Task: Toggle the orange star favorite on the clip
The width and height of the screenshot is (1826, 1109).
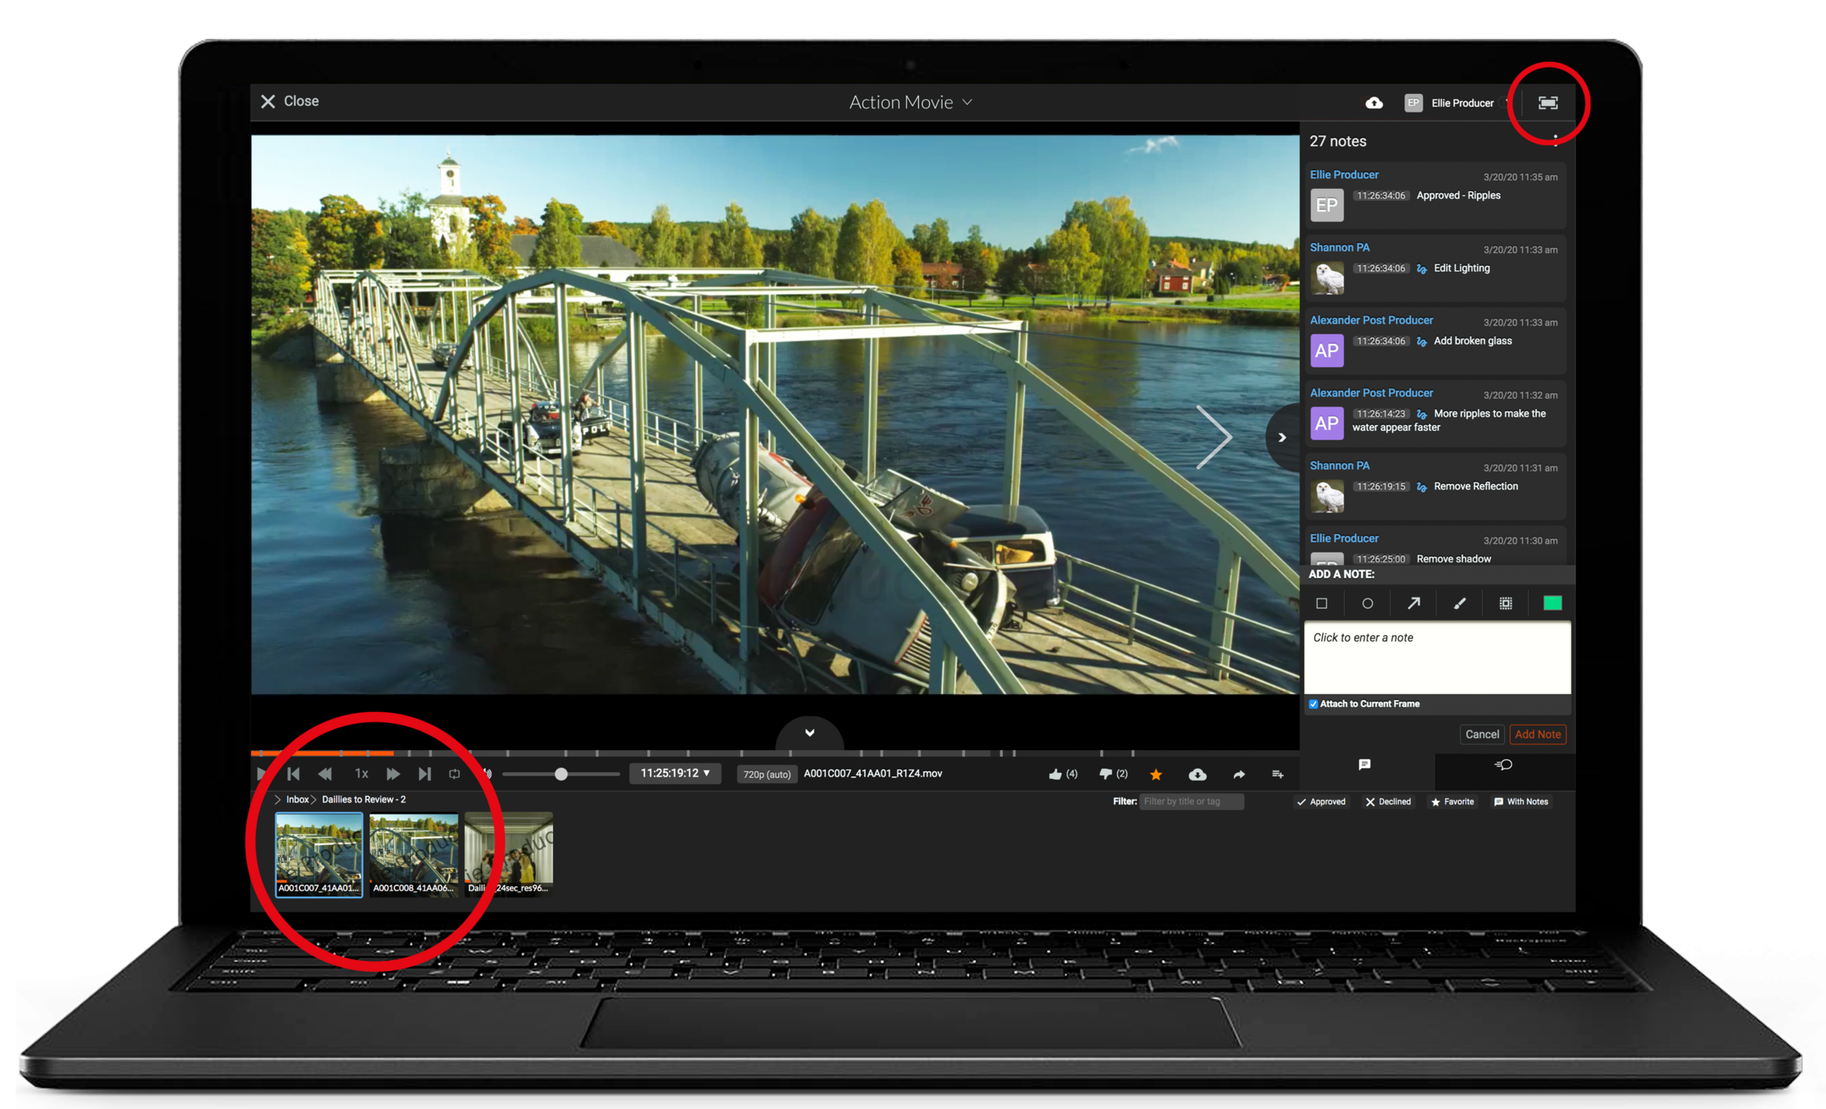Action: tap(1155, 774)
